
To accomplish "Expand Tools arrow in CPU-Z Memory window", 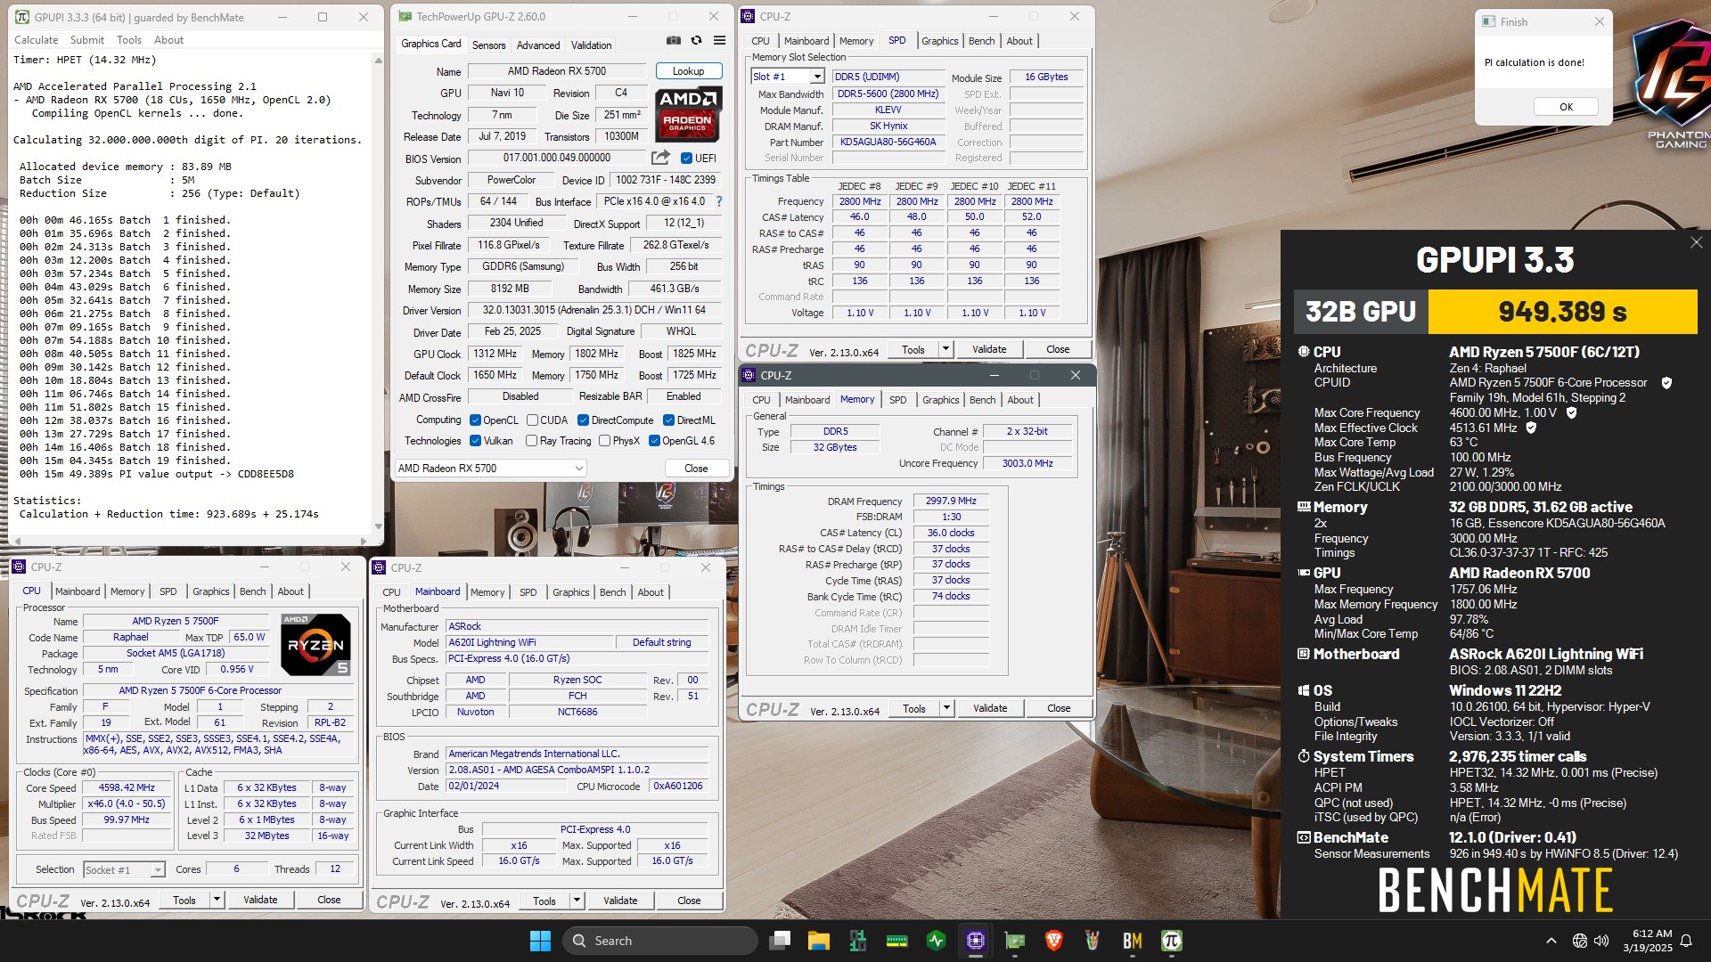I will (946, 708).
